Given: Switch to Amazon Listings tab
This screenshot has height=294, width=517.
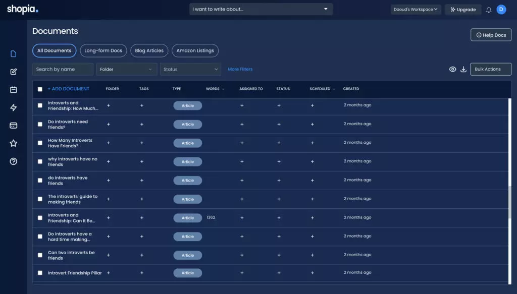Looking at the screenshot, I should coord(195,51).
